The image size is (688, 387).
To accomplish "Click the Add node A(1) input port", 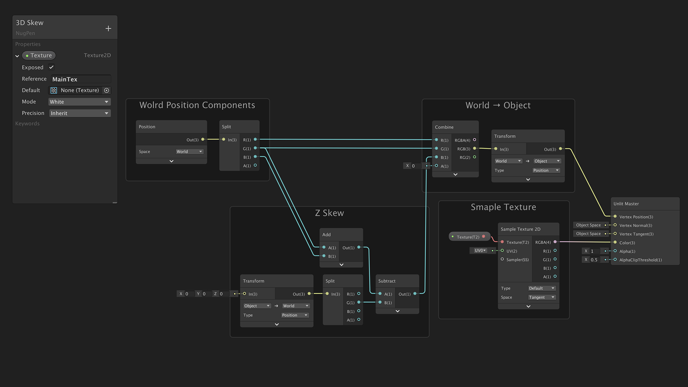I will [324, 247].
